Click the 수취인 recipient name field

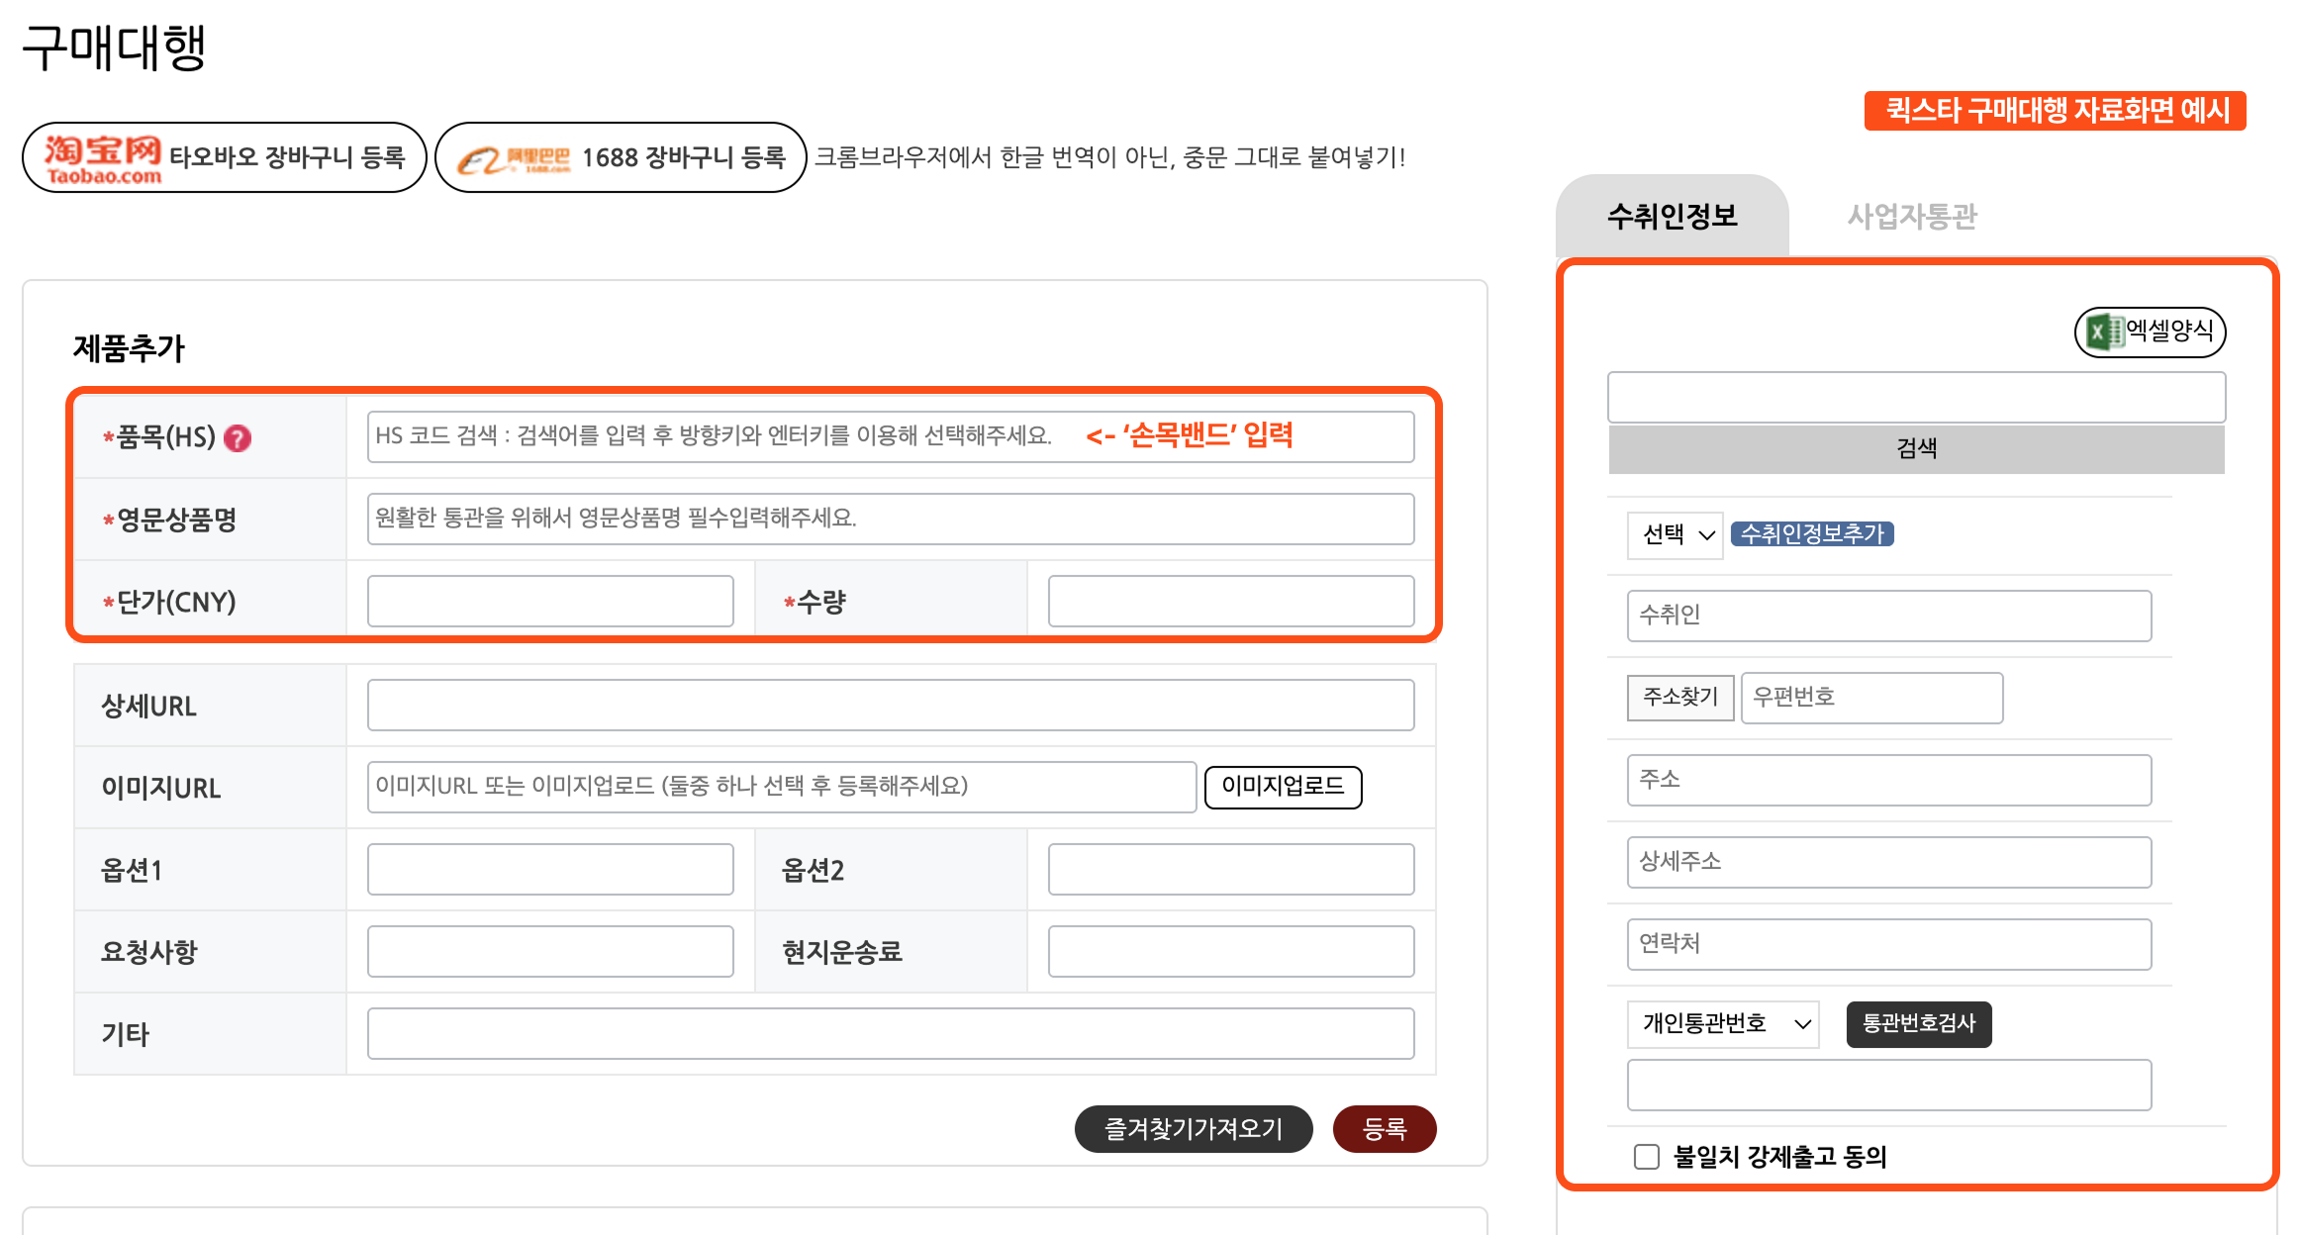[1888, 616]
